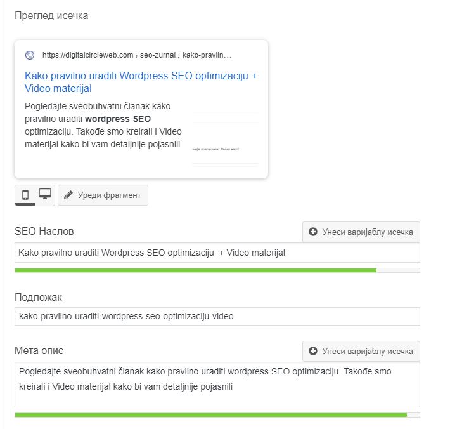
Task: Click the Преглед исечка heading
Action: (51, 15)
